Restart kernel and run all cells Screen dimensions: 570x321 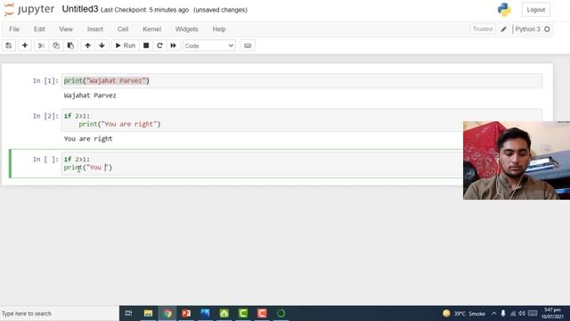[174, 45]
